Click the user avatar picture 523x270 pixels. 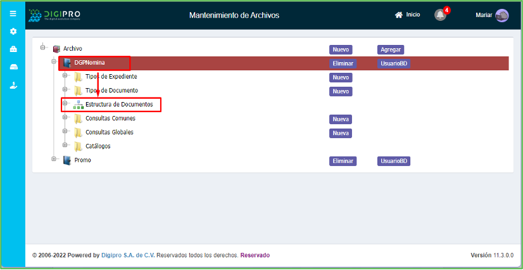tap(501, 15)
